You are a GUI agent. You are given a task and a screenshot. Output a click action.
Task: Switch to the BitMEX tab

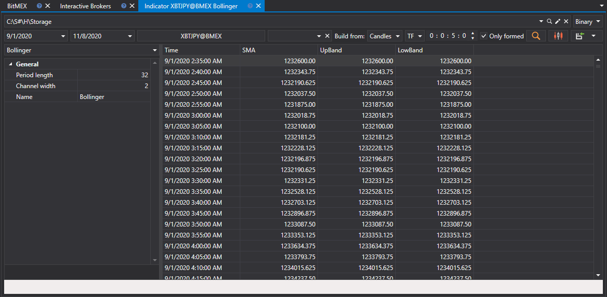(x=17, y=6)
